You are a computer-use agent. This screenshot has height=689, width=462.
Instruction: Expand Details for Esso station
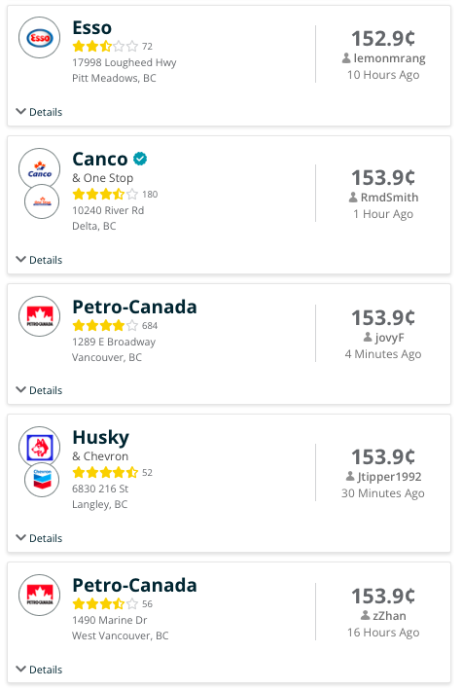point(39,112)
